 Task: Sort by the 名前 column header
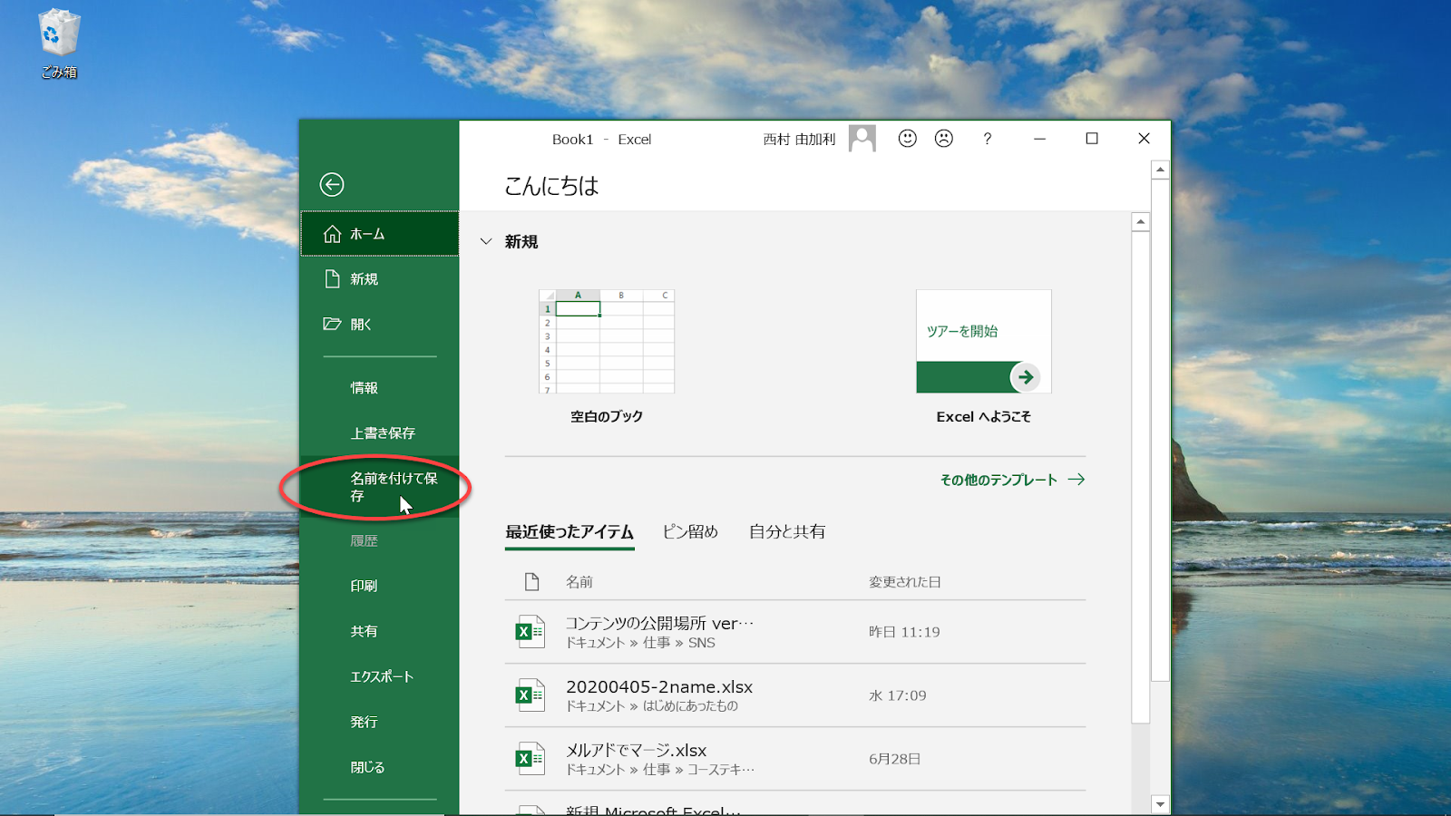(x=579, y=582)
